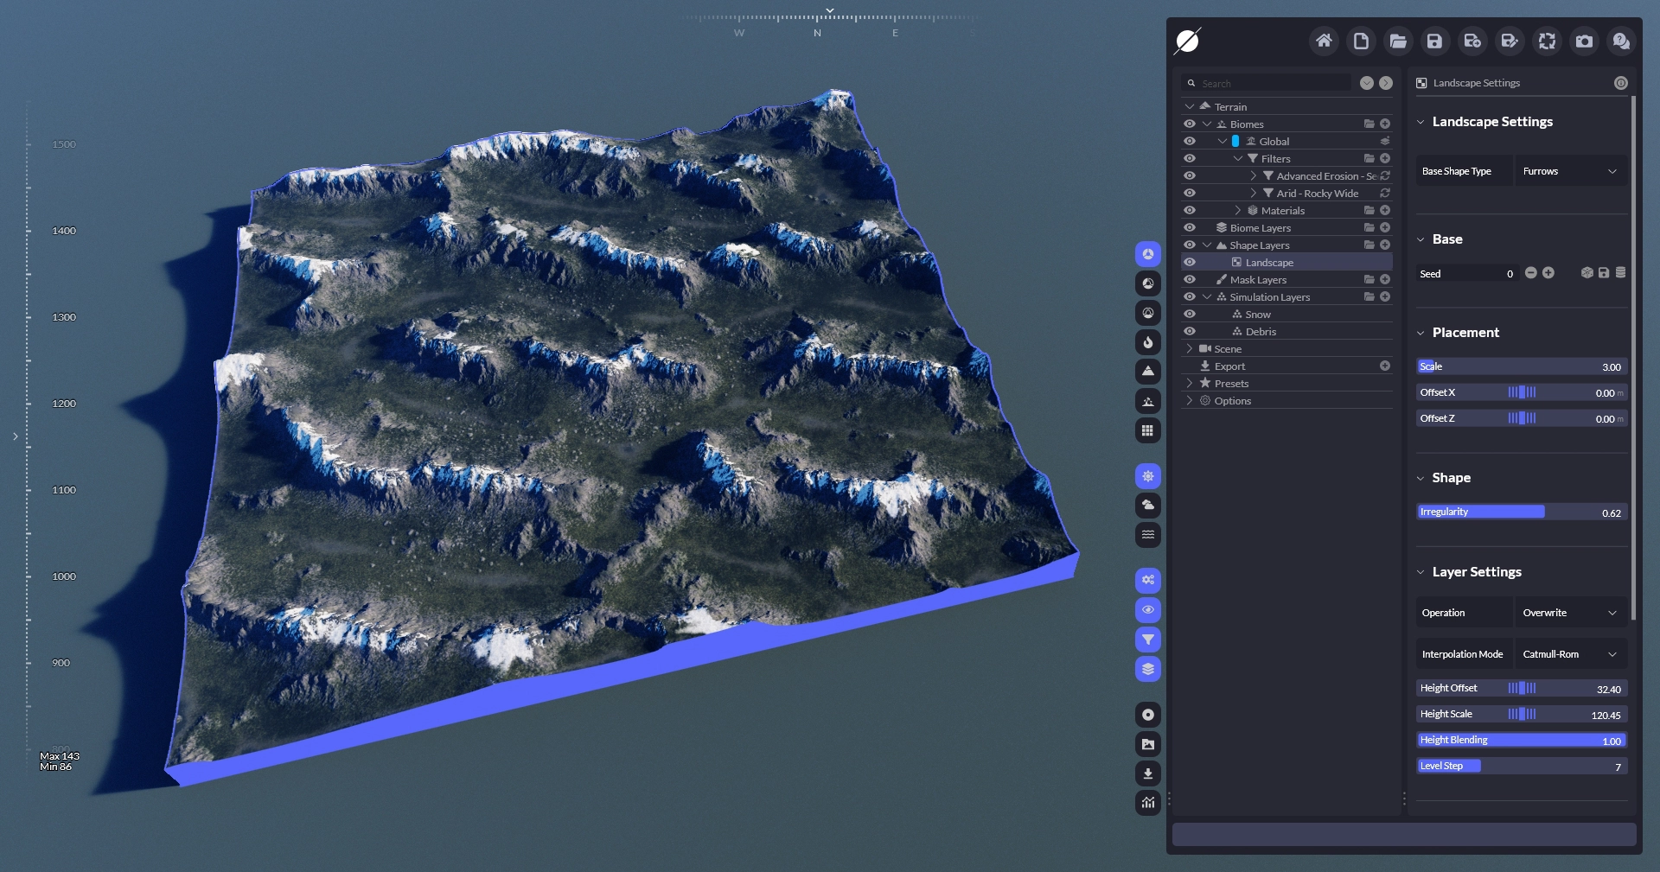Viewport: 1660px width, 872px height.
Task: Toggle the grid view icon in viewport toolbar
Action: (1147, 430)
